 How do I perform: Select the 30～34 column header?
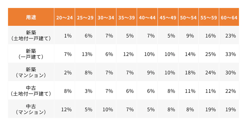pos(106,17)
